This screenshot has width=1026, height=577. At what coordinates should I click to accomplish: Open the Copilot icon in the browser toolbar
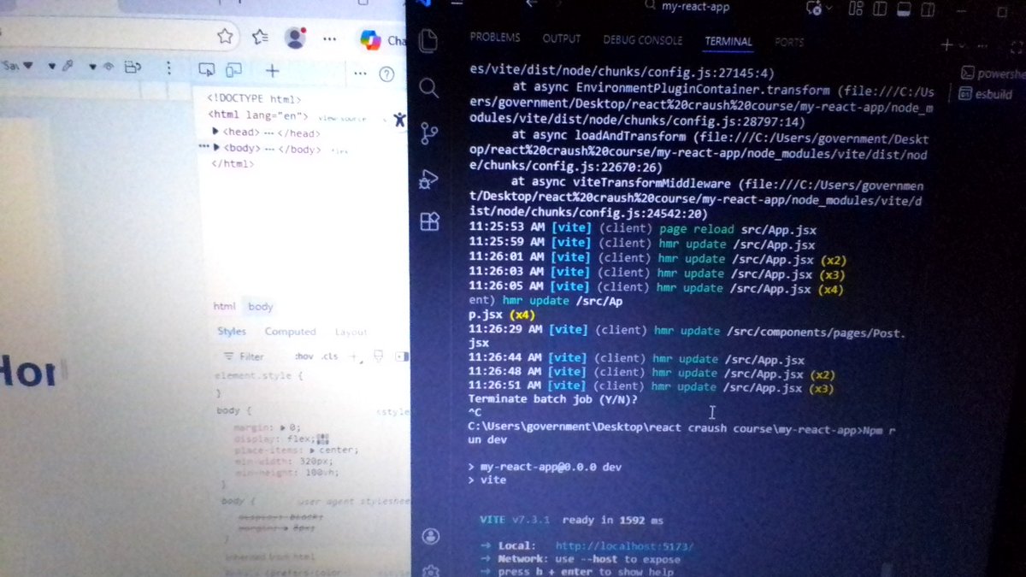370,39
